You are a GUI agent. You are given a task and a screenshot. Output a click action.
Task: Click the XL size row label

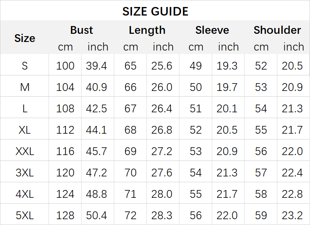pos(24,130)
